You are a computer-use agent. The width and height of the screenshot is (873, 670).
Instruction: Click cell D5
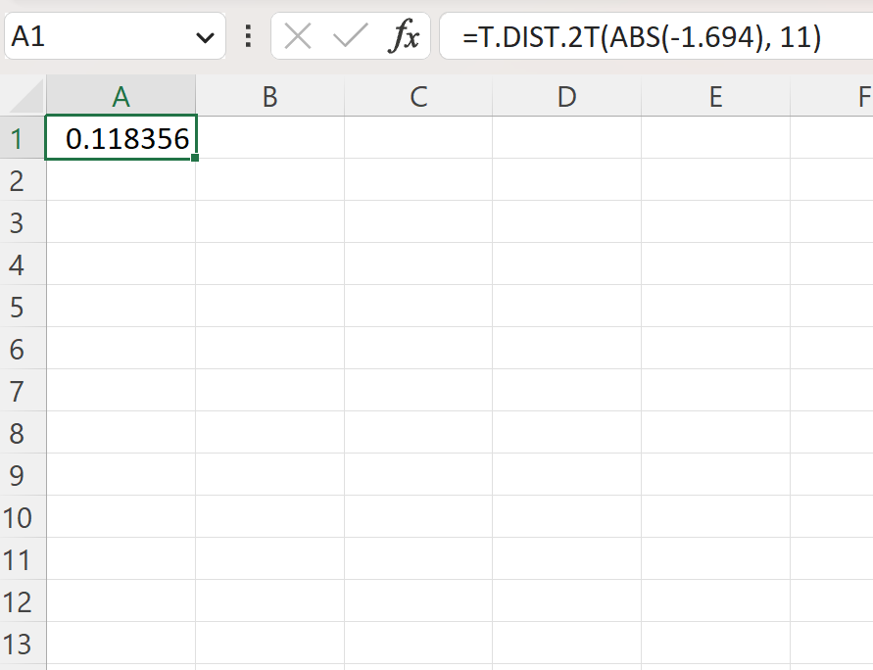(x=566, y=307)
